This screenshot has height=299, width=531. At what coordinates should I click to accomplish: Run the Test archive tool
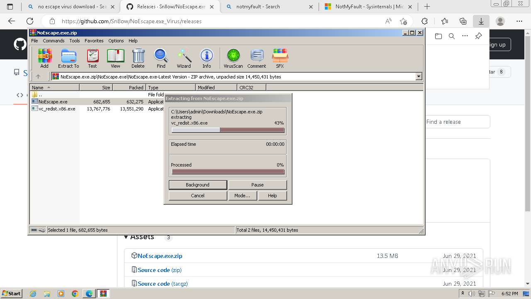pyautogui.click(x=93, y=58)
